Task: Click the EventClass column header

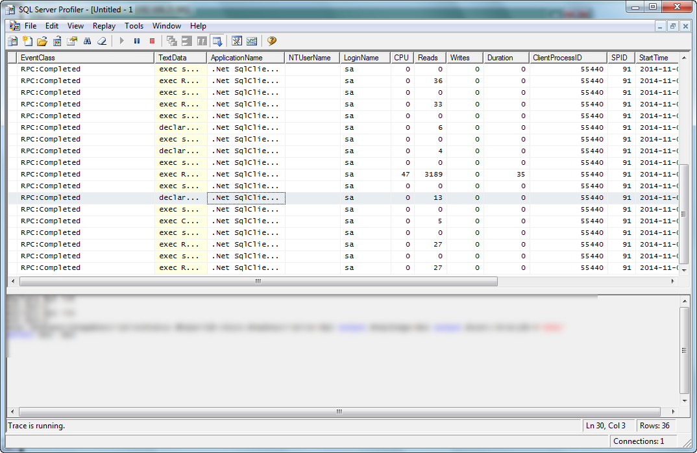Action: [x=86, y=58]
